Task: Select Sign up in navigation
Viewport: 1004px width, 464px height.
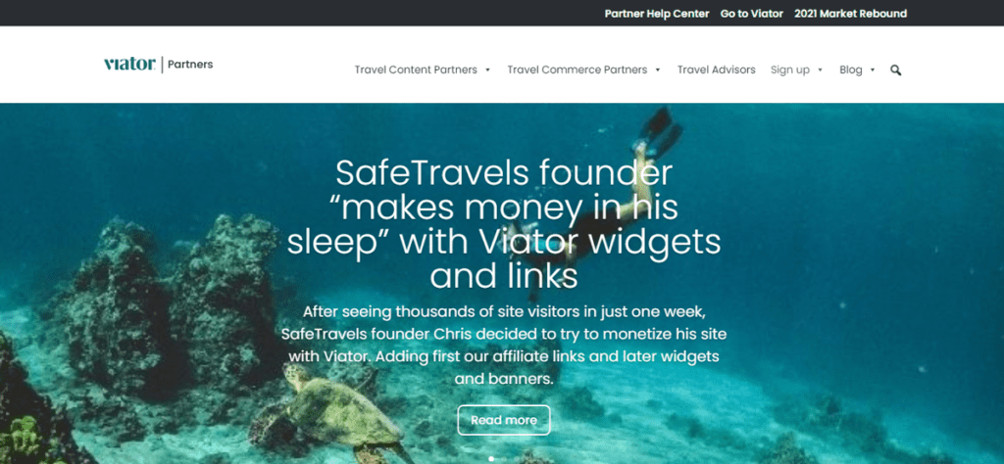Action: coord(790,70)
